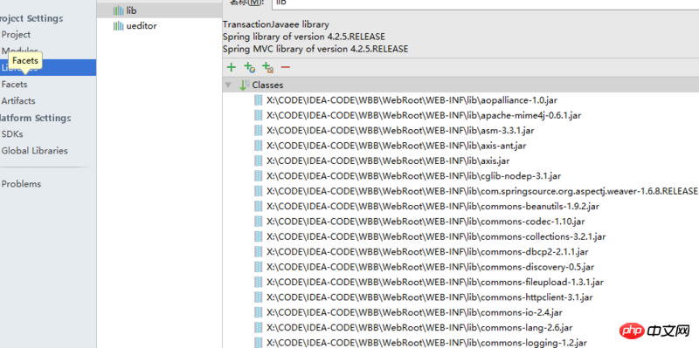The width and height of the screenshot is (699, 348).
Task: Open the Global Libraries settings
Action: point(35,150)
